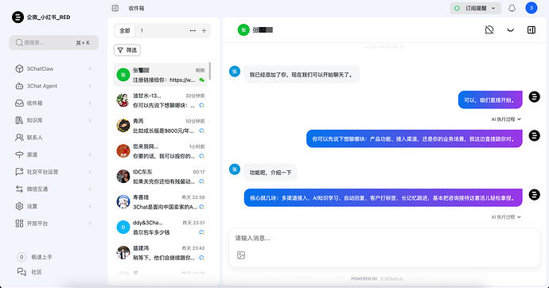Open the 知识库 knowledge base icon
The height and width of the screenshot is (288, 549).
pyautogui.click(x=19, y=120)
